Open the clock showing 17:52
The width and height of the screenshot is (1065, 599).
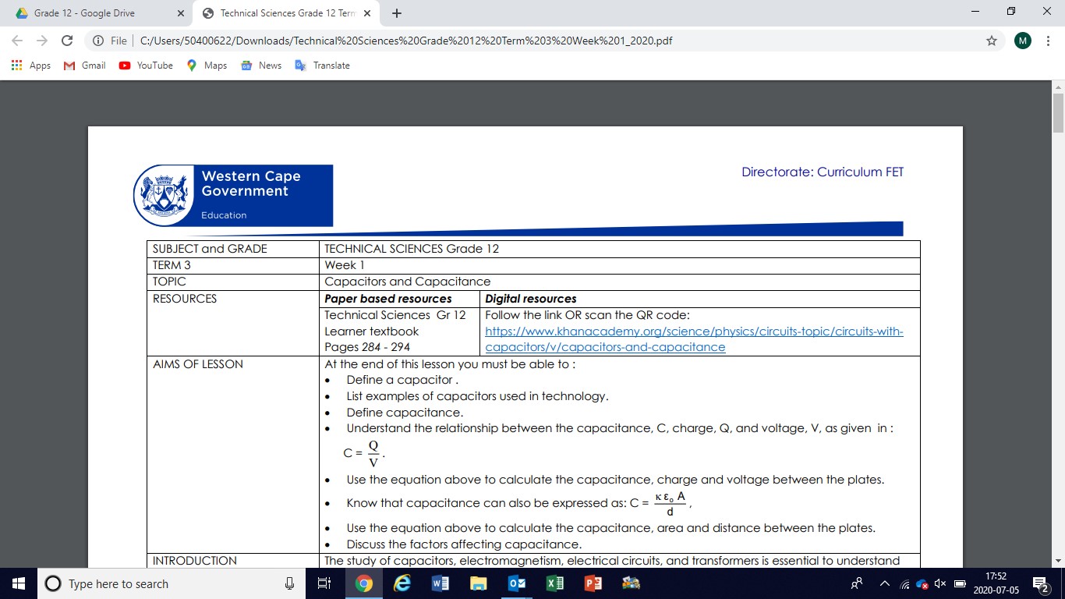(995, 583)
